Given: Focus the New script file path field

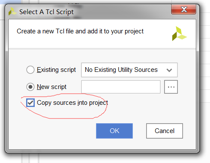Looking at the screenshot, I should [121, 87].
